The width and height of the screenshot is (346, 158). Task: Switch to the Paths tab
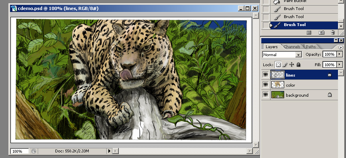click(x=311, y=47)
